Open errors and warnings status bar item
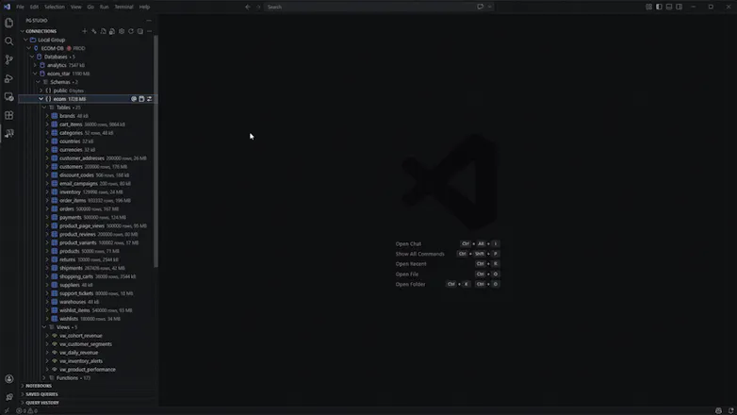The image size is (737, 415). 26,411
